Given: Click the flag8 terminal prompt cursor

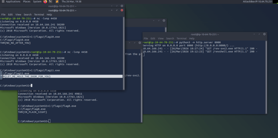Looking at the screenshot, I should coord(49,121).
